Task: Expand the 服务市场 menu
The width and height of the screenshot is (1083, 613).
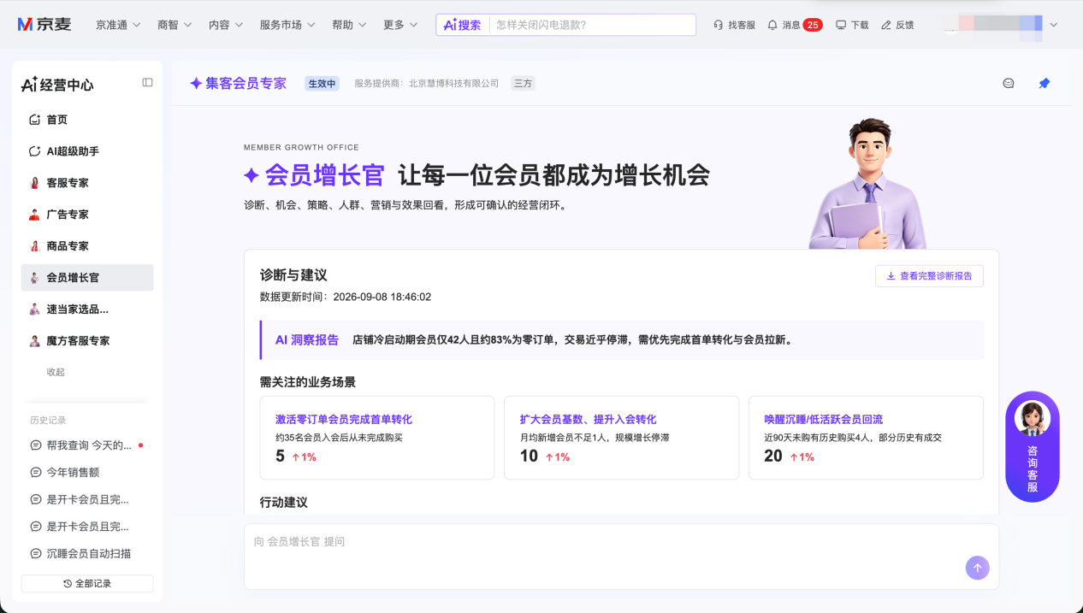Action: coord(287,25)
